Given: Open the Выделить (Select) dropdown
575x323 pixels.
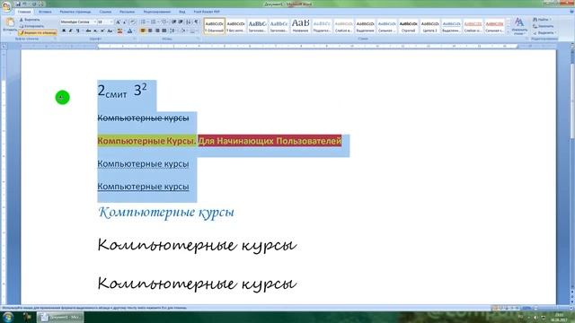Looking at the screenshot, I should pyautogui.click(x=544, y=32).
